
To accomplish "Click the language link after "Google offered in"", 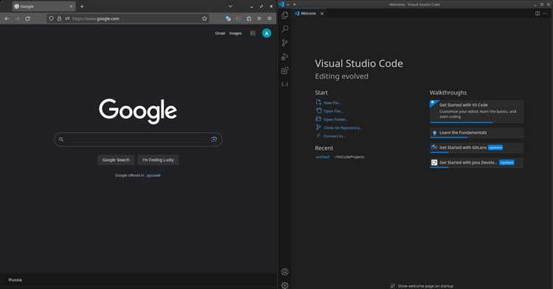I will (153, 175).
